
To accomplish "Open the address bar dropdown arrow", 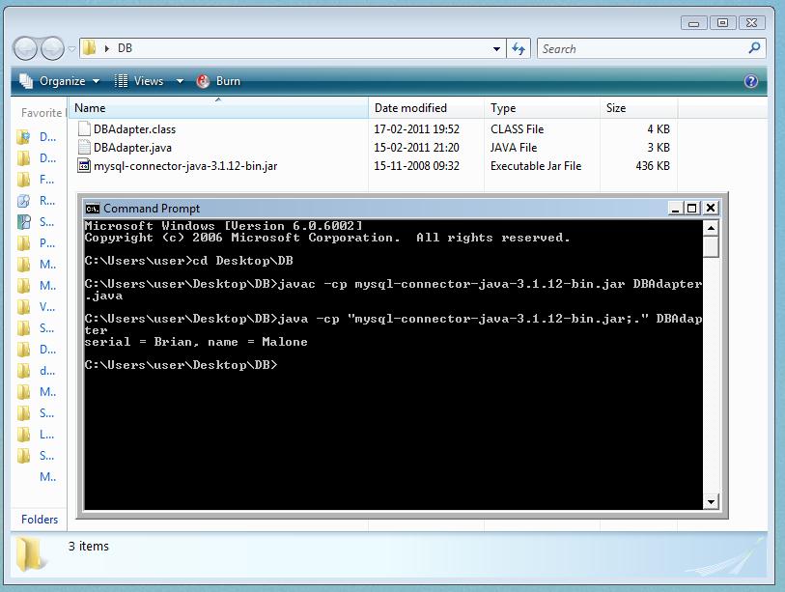I will [495, 48].
